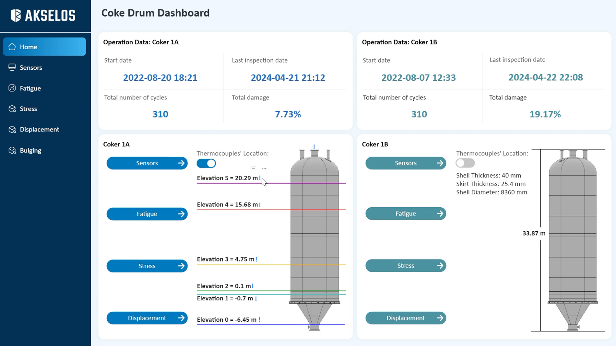Viewport: 616px width, 346px height.
Task: Click the Stress cube icon in the sidebar
Action: tap(12, 109)
